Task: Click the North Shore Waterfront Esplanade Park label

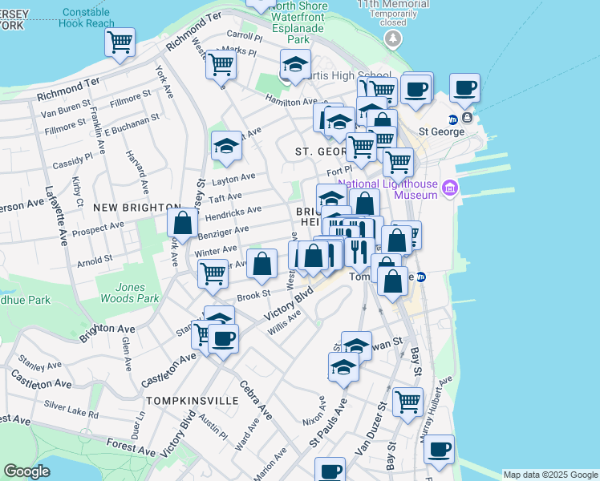Action: pyautogui.click(x=299, y=22)
